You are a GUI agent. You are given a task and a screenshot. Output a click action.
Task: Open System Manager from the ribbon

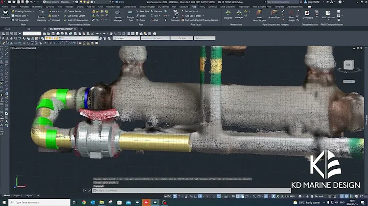(118, 16)
